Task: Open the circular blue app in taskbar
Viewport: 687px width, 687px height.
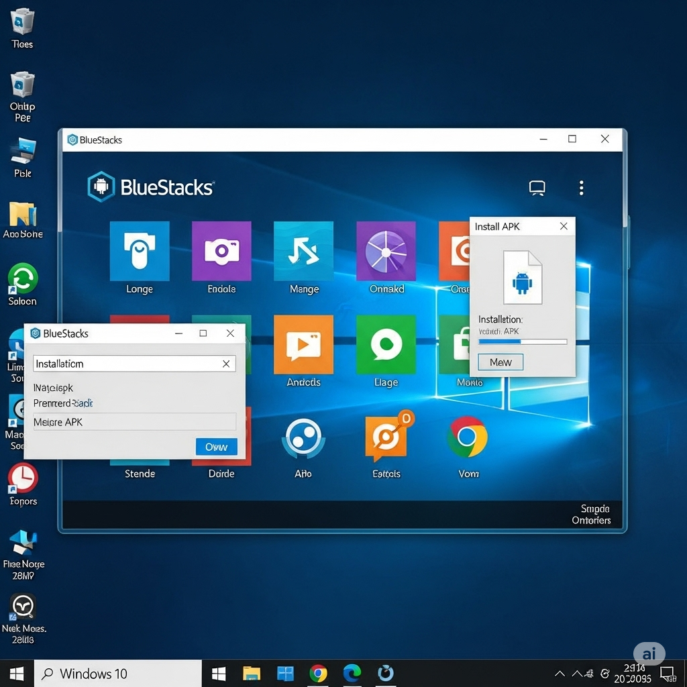Action: coord(385,674)
